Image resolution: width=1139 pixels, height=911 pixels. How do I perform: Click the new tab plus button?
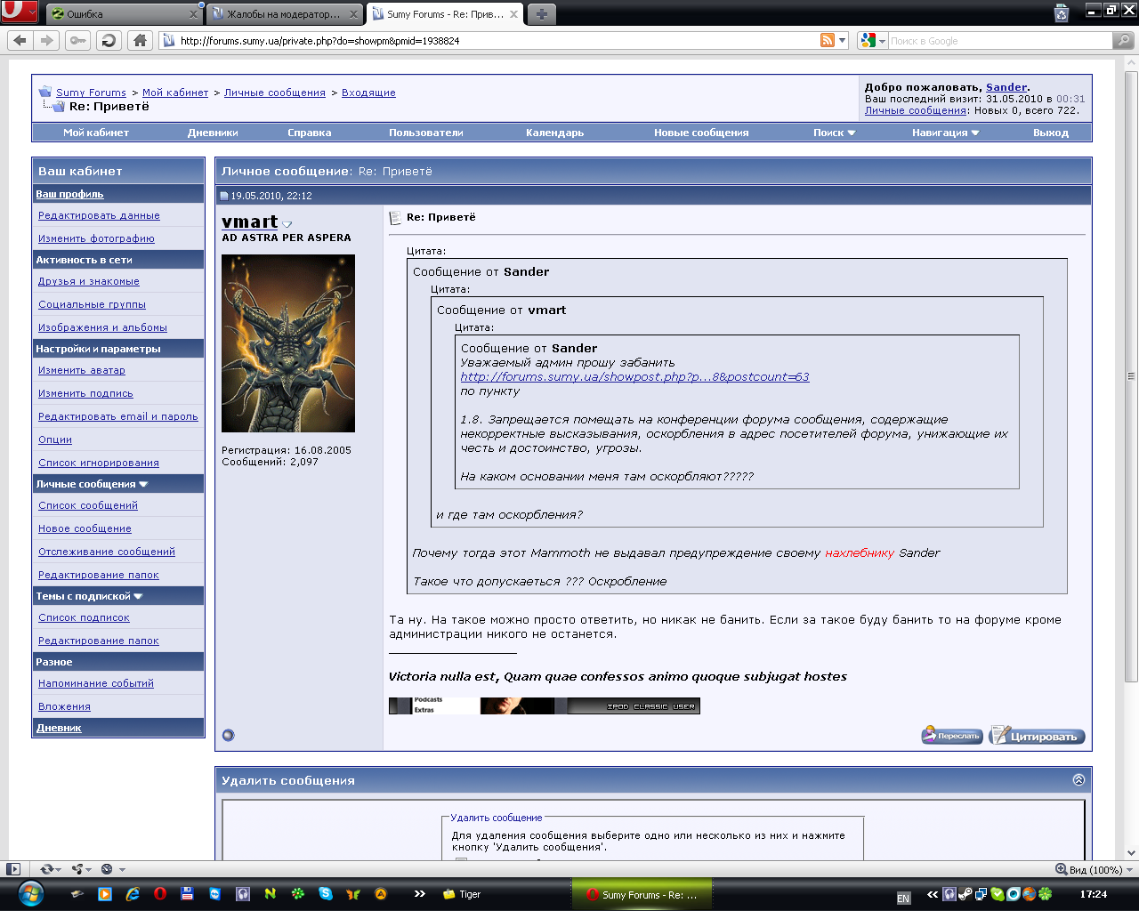[541, 13]
